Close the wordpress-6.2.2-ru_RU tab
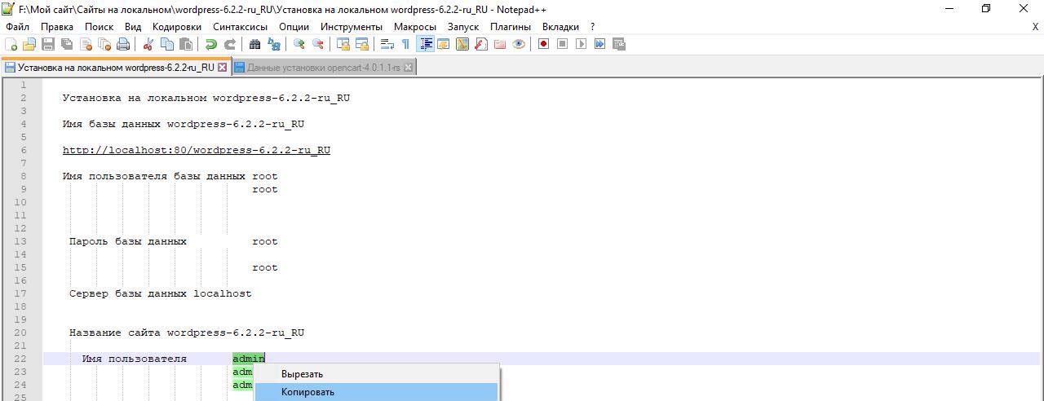This screenshot has width=1044, height=401. click(x=223, y=68)
